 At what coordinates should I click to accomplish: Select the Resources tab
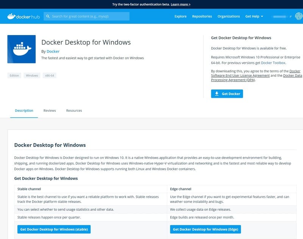tap(74, 111)
